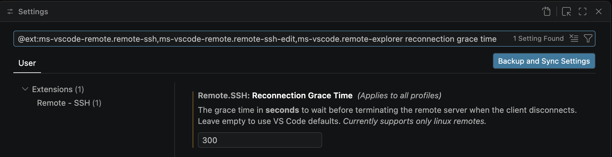
Task: Click the open-in-editor arrow icon
Action: pyautogui.click(x=566, y=12)
